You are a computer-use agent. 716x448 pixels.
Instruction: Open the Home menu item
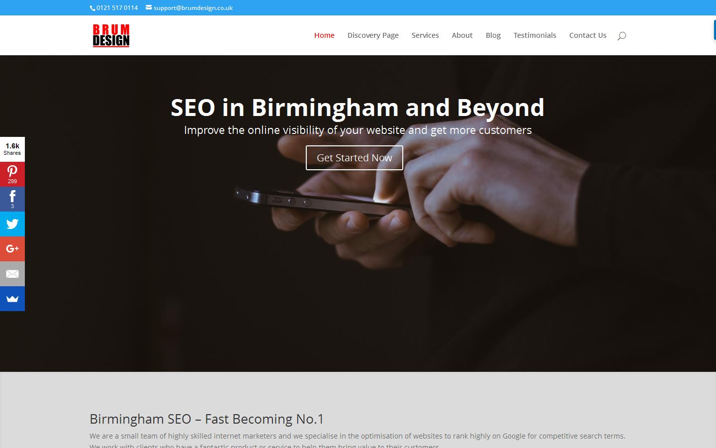324,35
